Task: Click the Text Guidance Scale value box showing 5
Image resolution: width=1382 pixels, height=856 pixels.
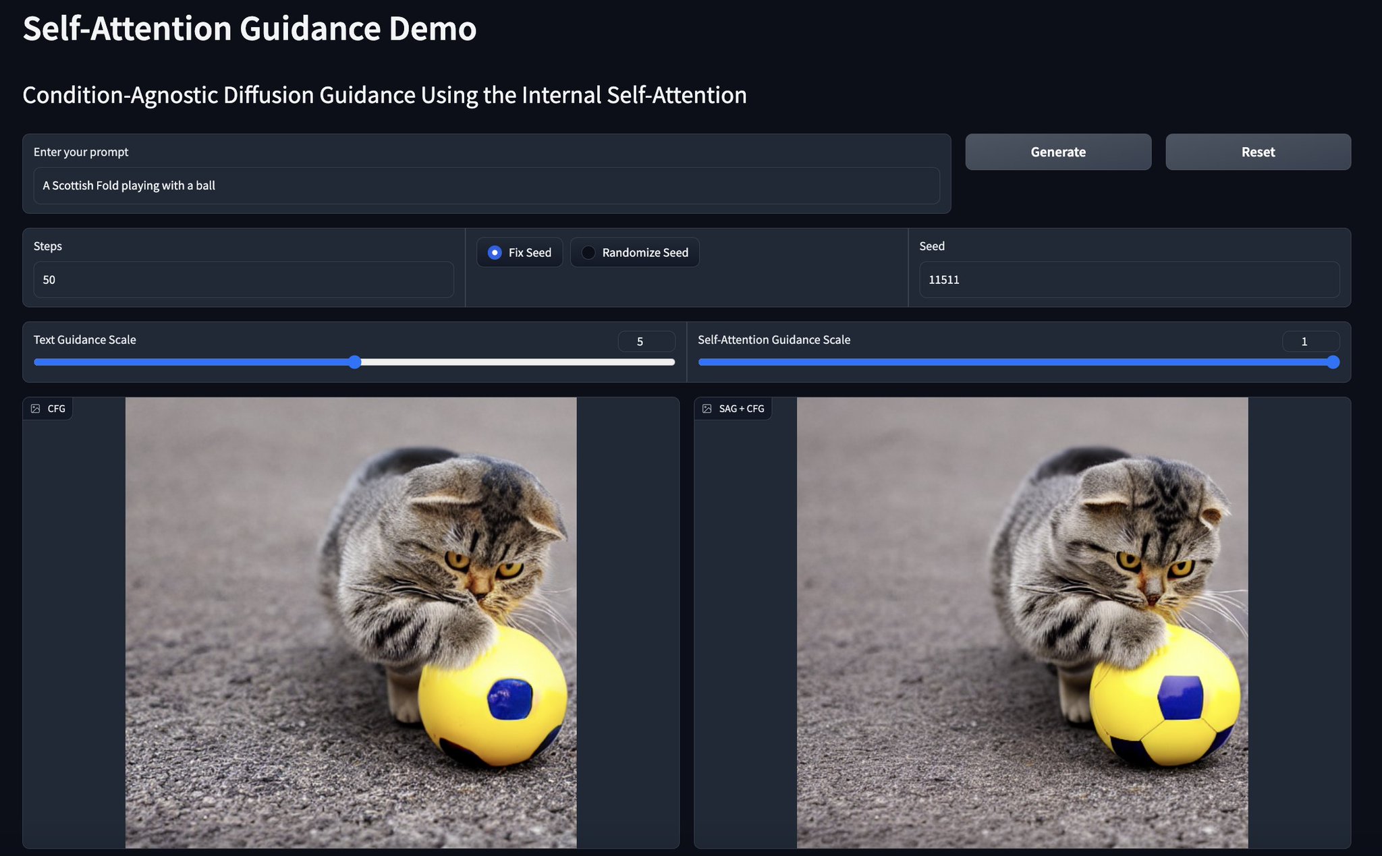Action: [x=646, y=341]
